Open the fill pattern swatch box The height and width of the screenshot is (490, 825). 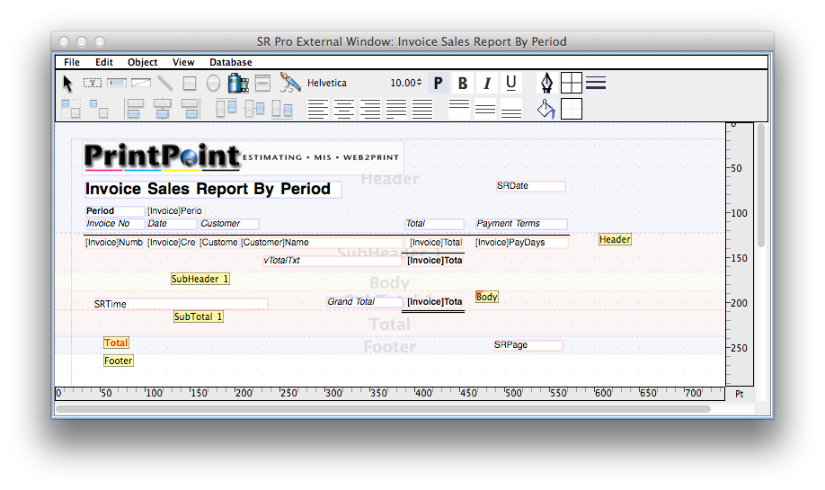572,109
